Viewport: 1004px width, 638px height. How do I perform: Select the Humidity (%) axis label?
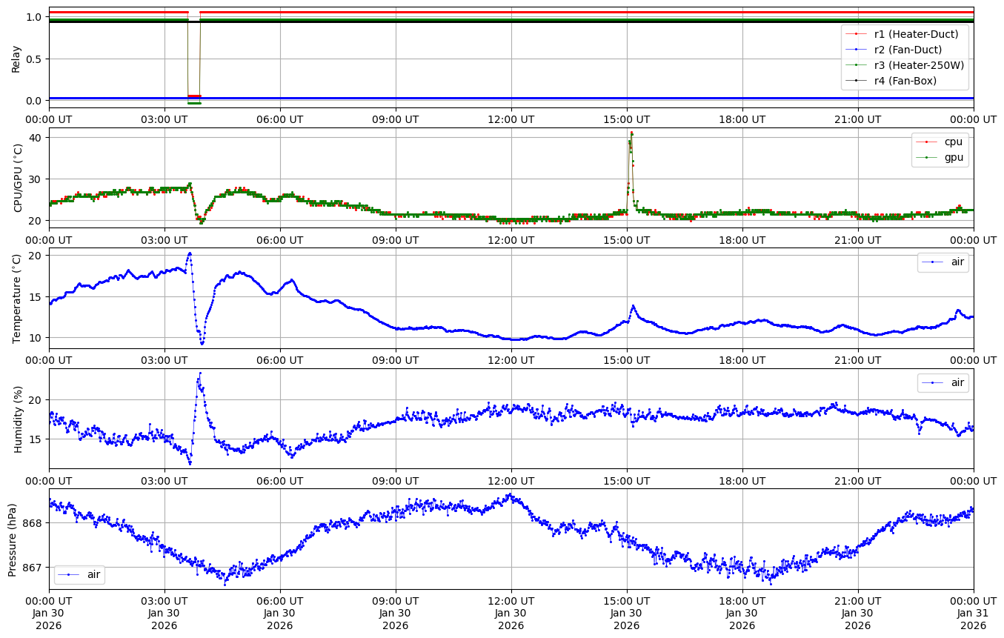pos(16,419)
